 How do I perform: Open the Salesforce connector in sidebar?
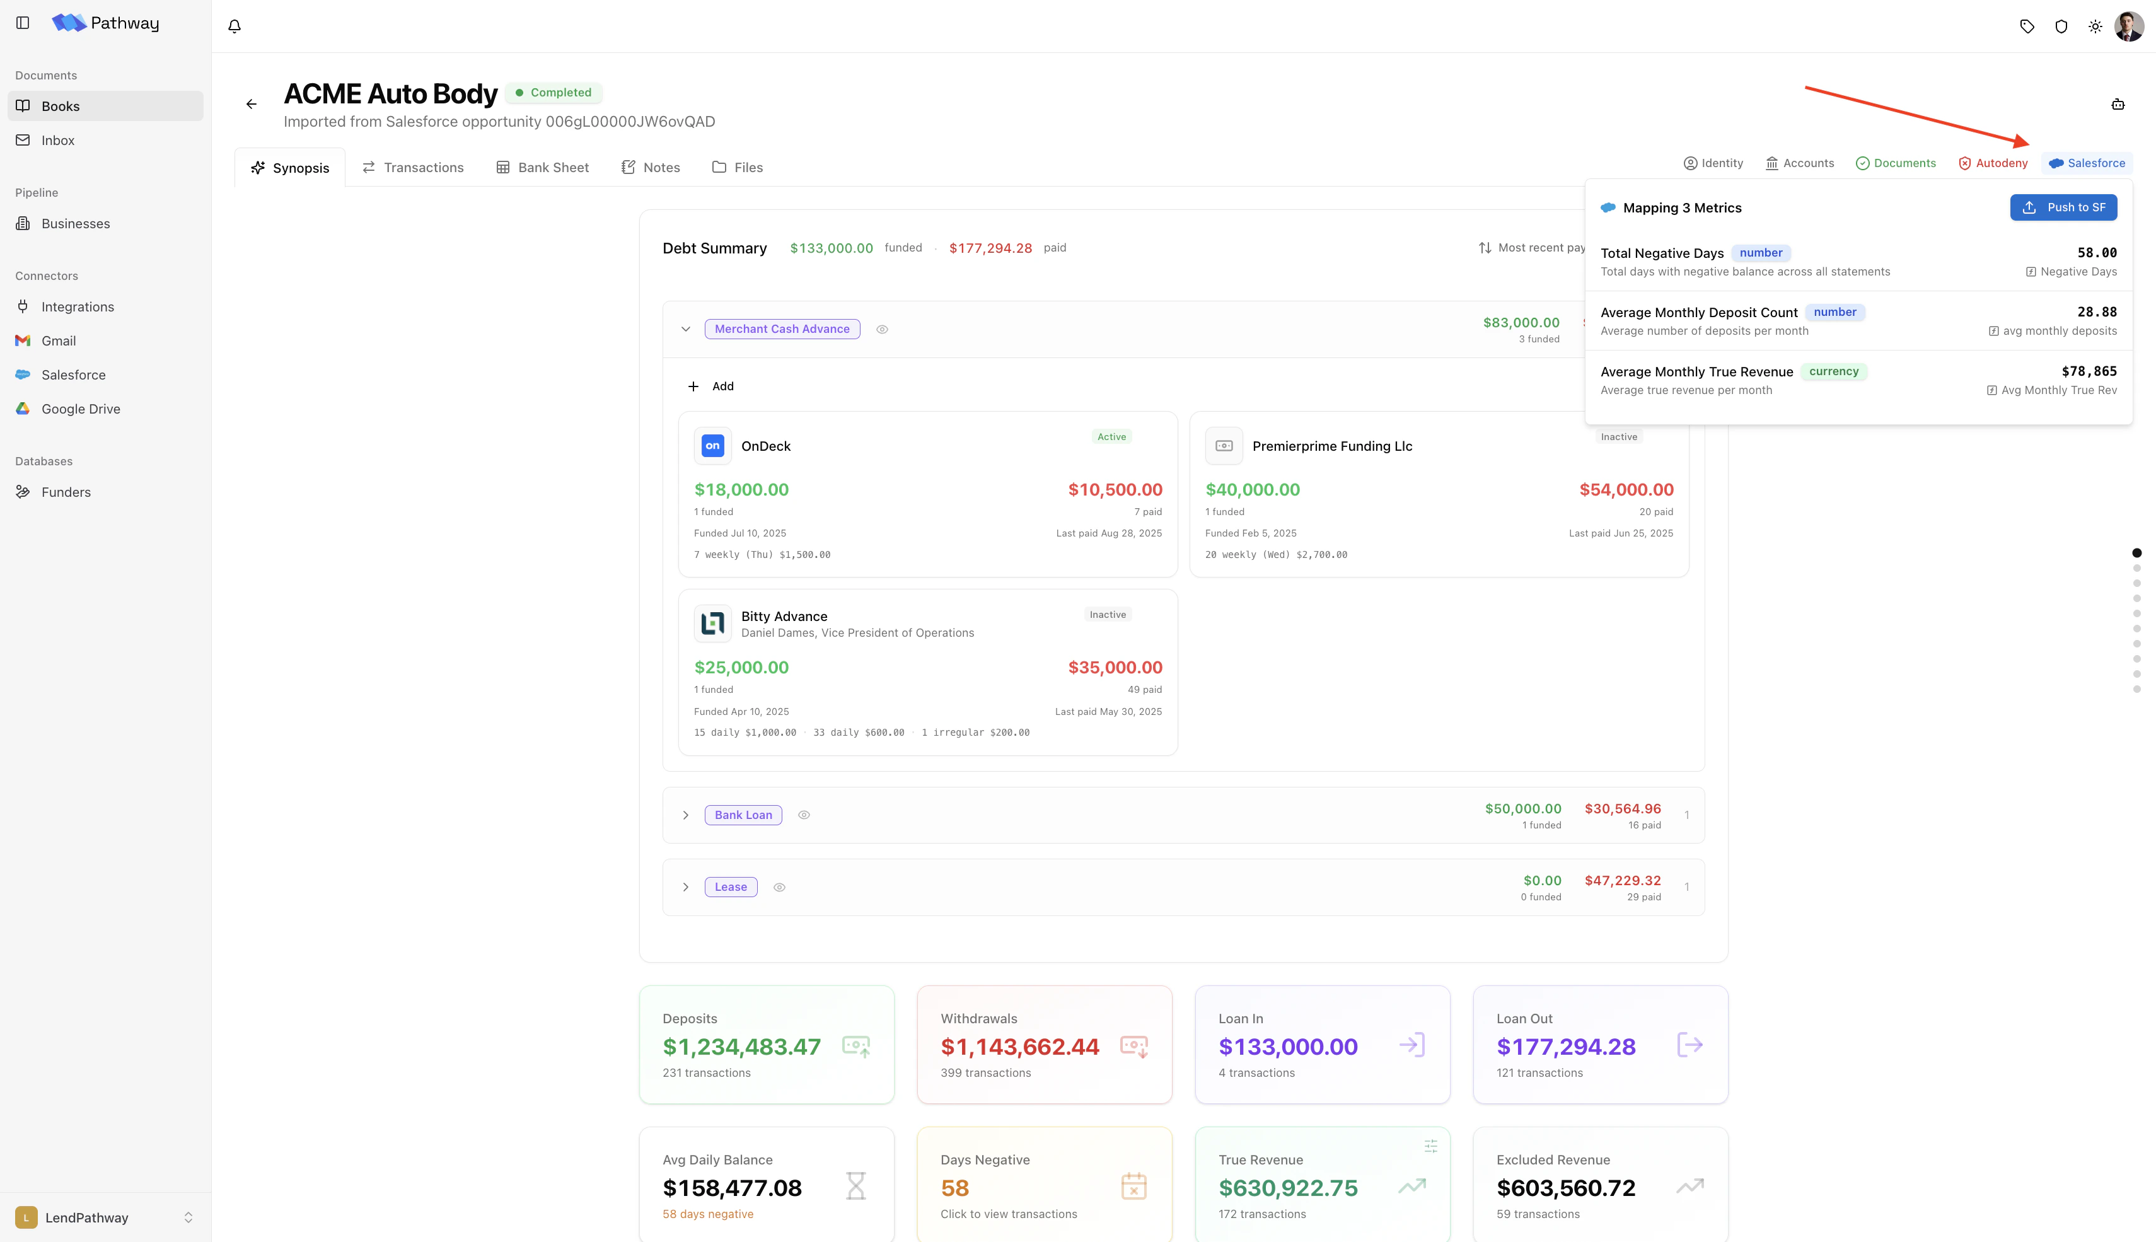click(x=106, y=374)
